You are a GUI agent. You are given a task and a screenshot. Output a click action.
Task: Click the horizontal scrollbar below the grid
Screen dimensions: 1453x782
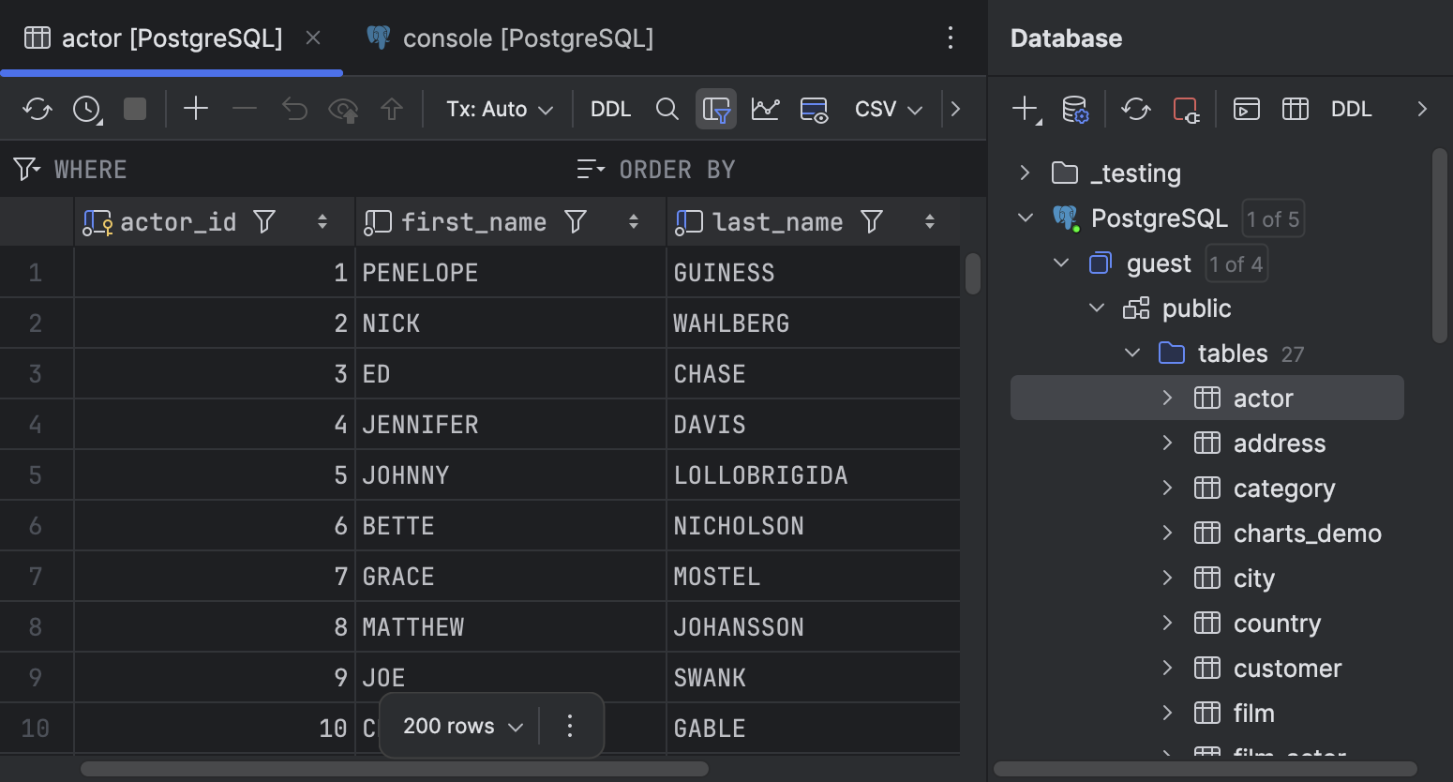(394, 771)
